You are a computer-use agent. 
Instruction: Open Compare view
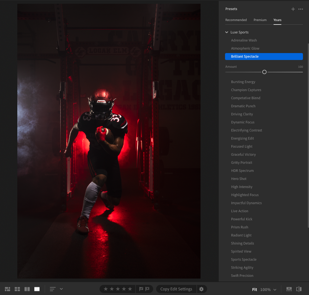coord(27,289)
